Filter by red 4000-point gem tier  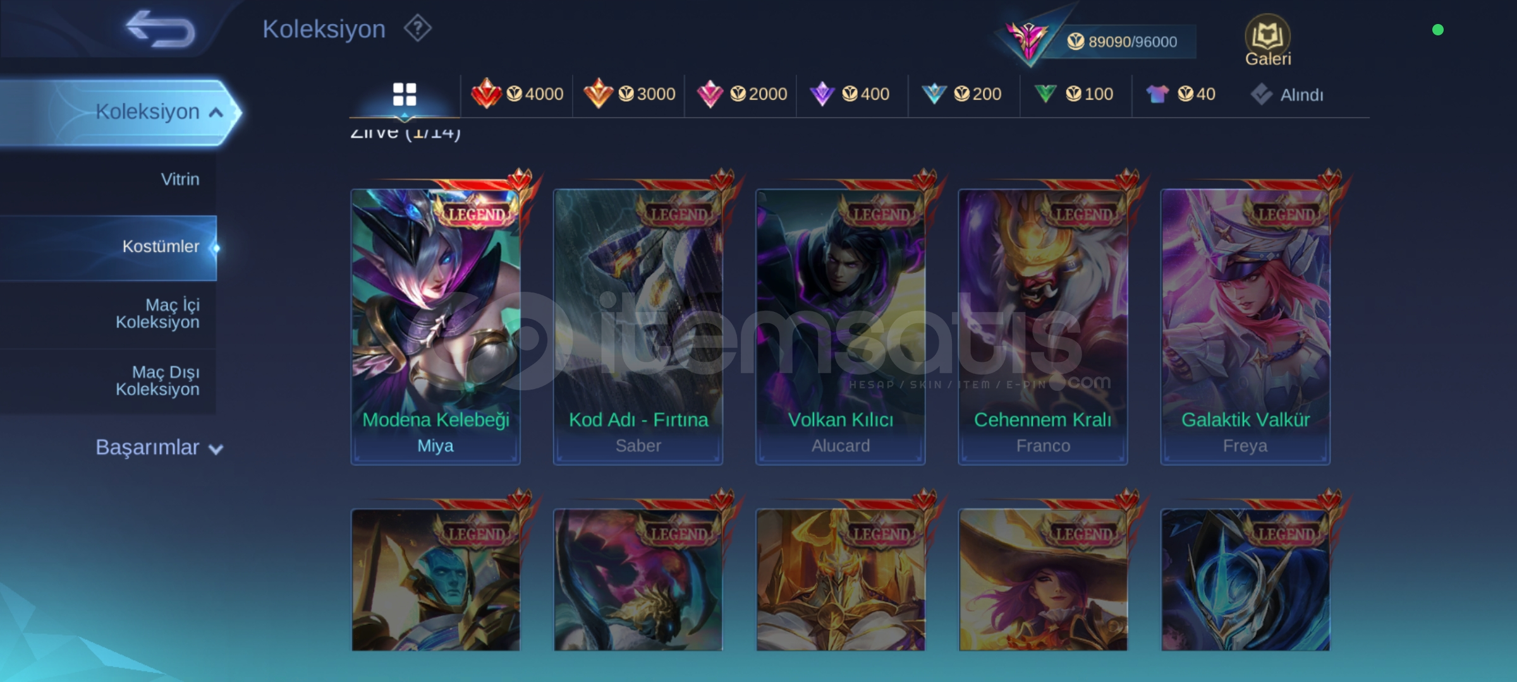(x=517, y=94)
